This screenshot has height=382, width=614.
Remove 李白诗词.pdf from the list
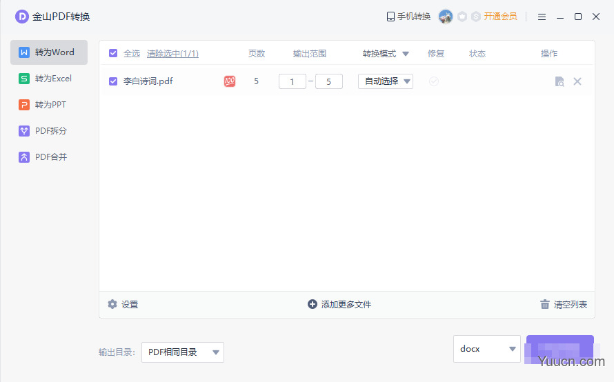pyautogui.click(x=577, y=81)
